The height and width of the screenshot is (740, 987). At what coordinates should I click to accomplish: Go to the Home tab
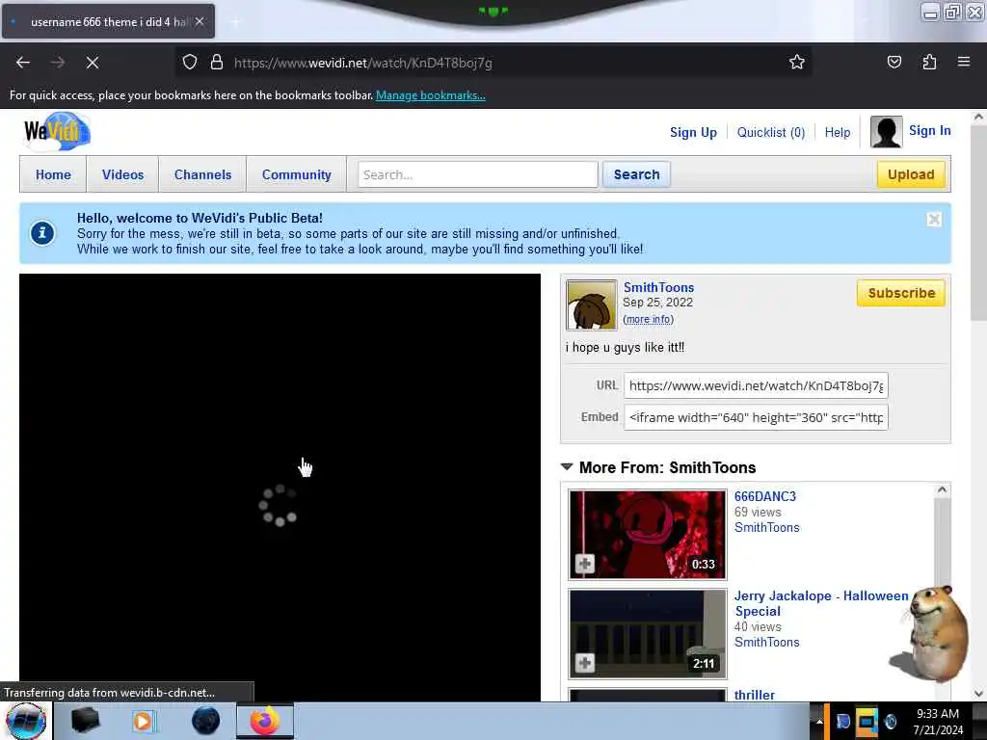coord(53,174)
